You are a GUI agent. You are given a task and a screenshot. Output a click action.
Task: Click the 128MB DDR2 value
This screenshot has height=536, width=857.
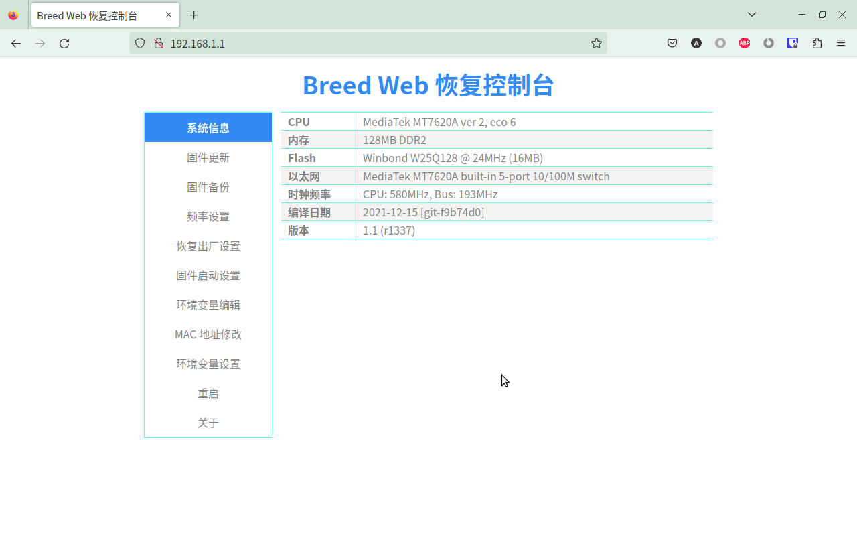click(x=394, y=140)
